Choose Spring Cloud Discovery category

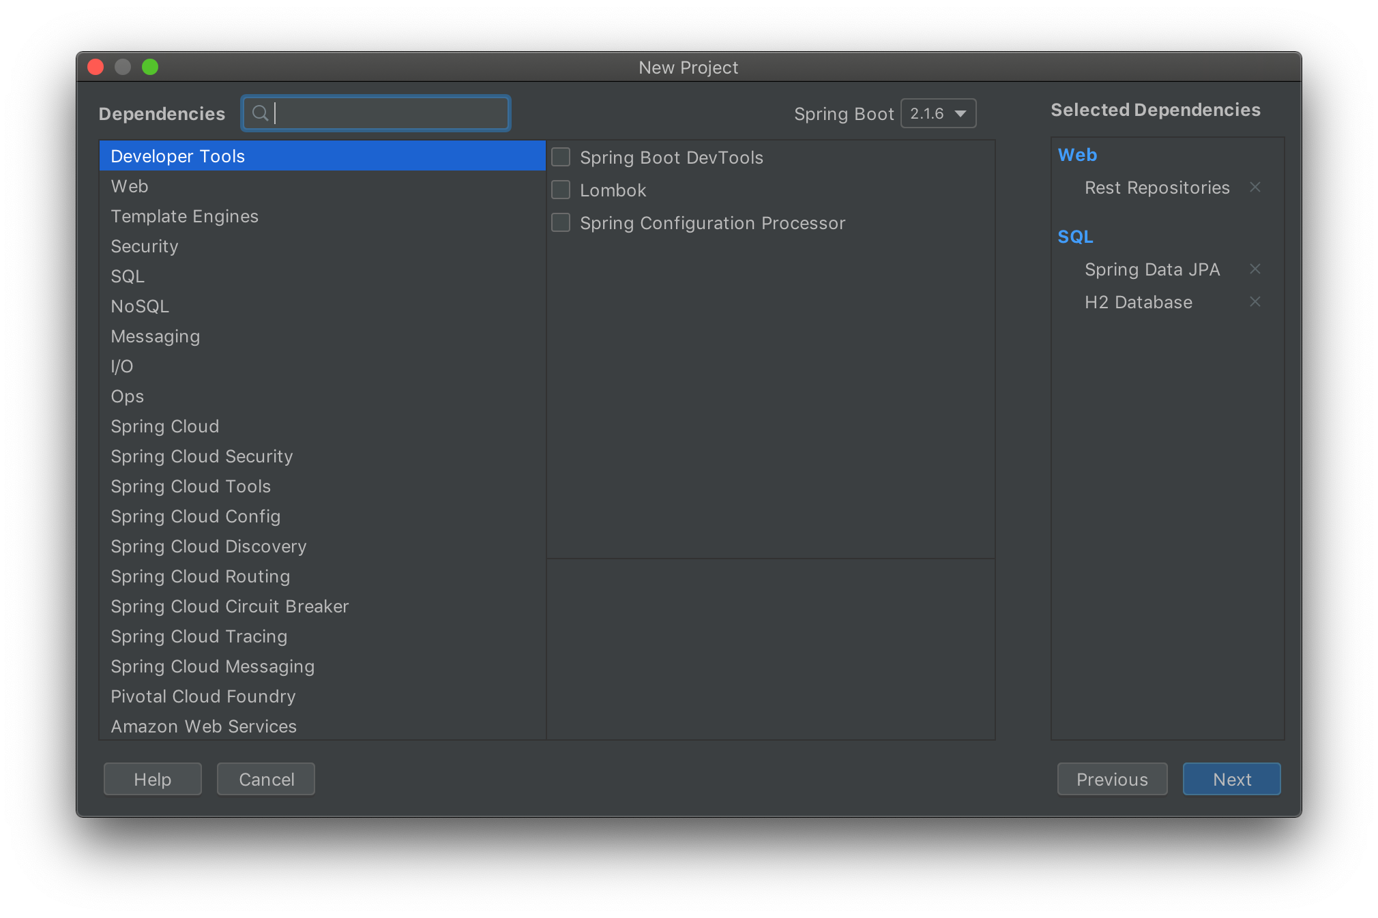tap(322, 546)
